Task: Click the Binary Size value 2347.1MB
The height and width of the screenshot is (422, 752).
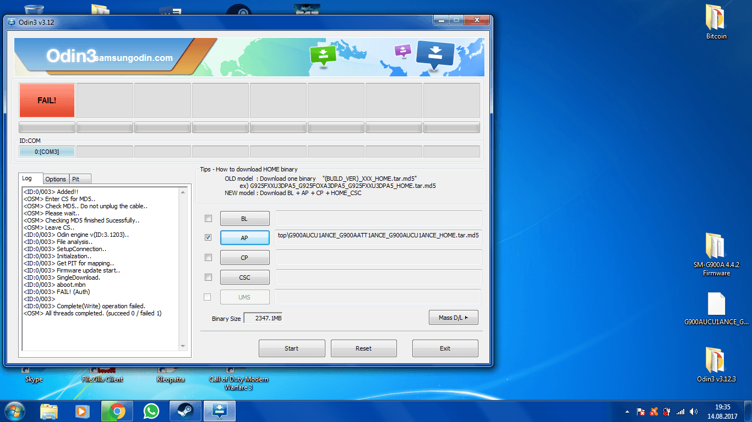Action: tap(263, 318)
